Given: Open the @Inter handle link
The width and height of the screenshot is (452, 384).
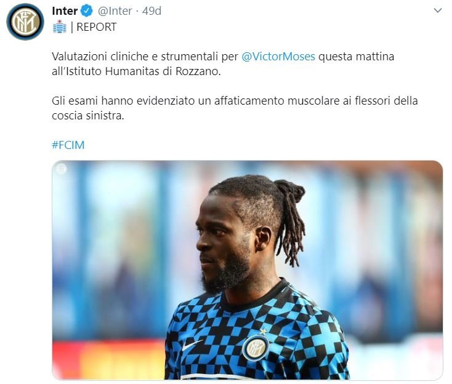Looking at the screenshot, I should (115, 11).
